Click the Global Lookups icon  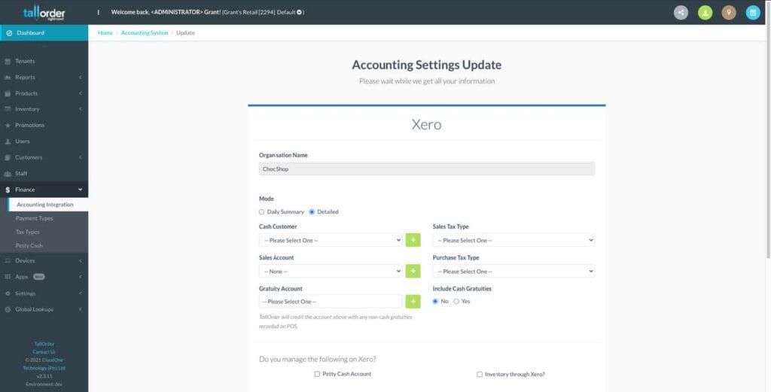click(8, 309)
